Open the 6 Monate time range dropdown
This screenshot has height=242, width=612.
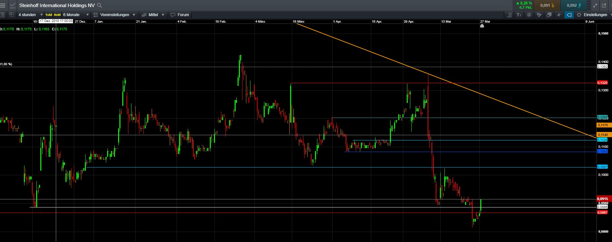(x=76, y=15)
